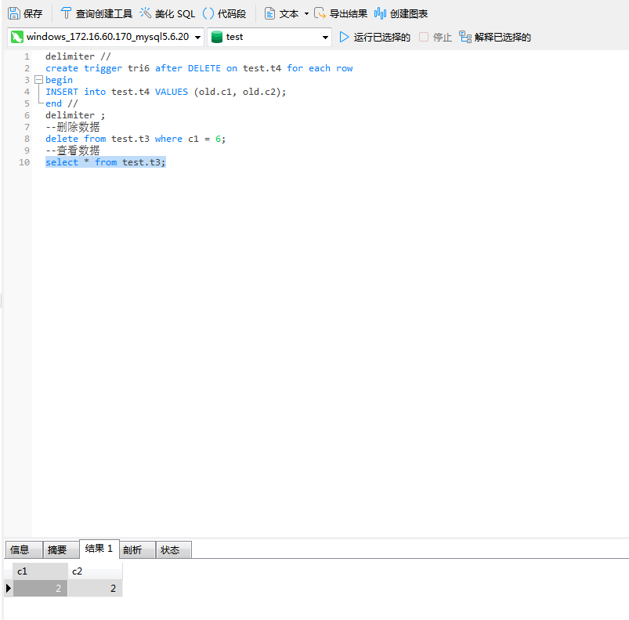Click the Text document icon
Viewport: 629px width, 620px height.
[x=269, y=13]
